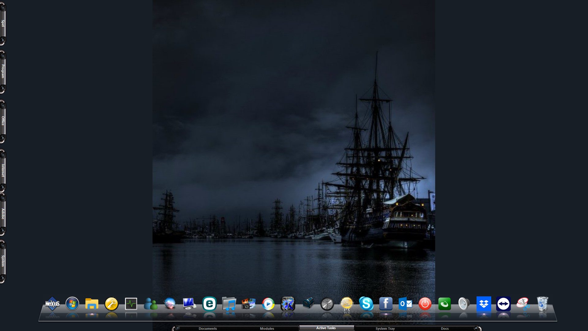Select the Modules tab

[267, 328]
